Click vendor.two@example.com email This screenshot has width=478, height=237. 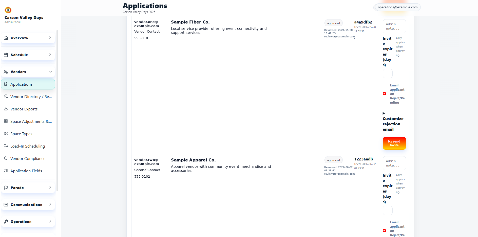[146, 162]
